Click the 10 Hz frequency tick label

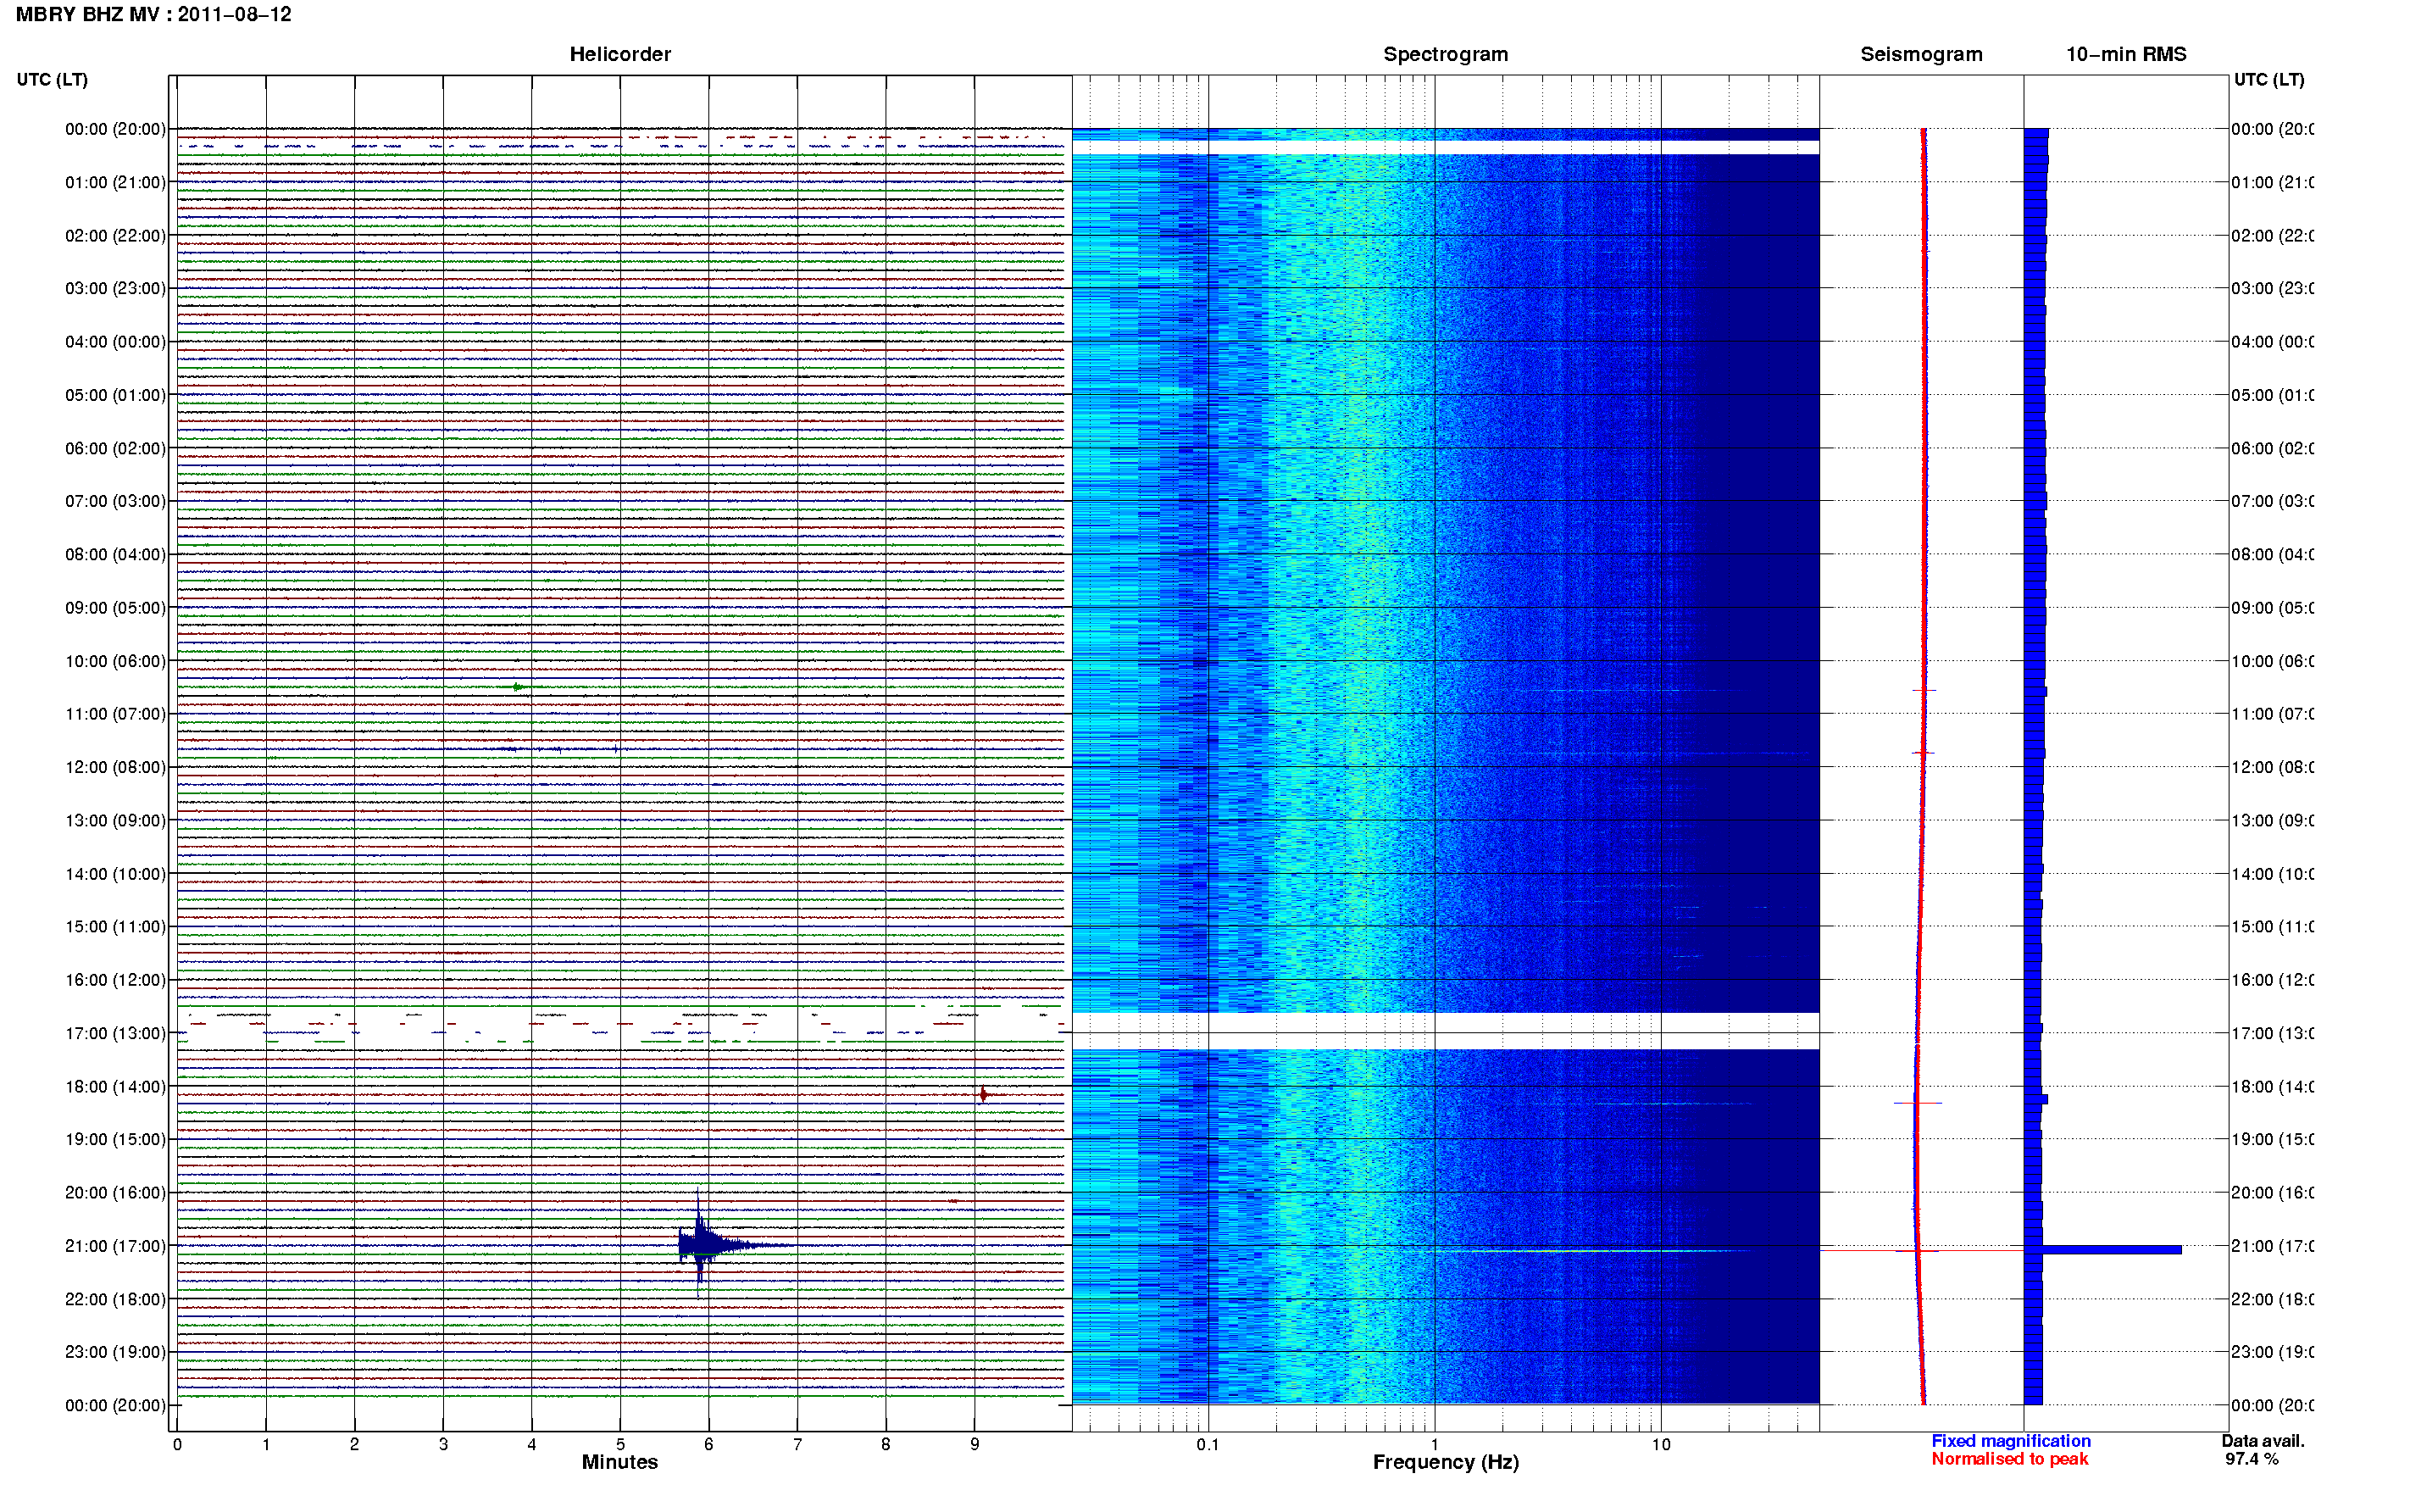[1661, 1444]
